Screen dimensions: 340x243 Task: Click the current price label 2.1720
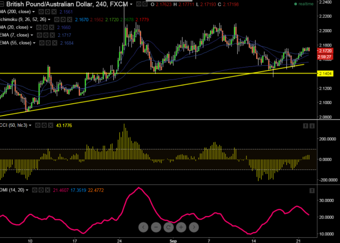[325, 51]
